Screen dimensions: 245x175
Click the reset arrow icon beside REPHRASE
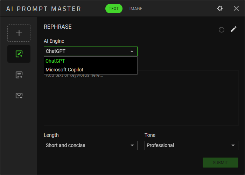(x=221, y=30)
